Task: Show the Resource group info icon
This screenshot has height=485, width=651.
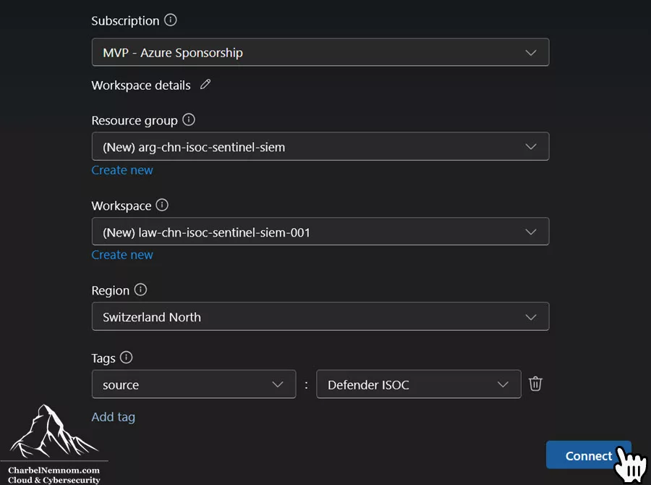Action: tap(189, 119)
